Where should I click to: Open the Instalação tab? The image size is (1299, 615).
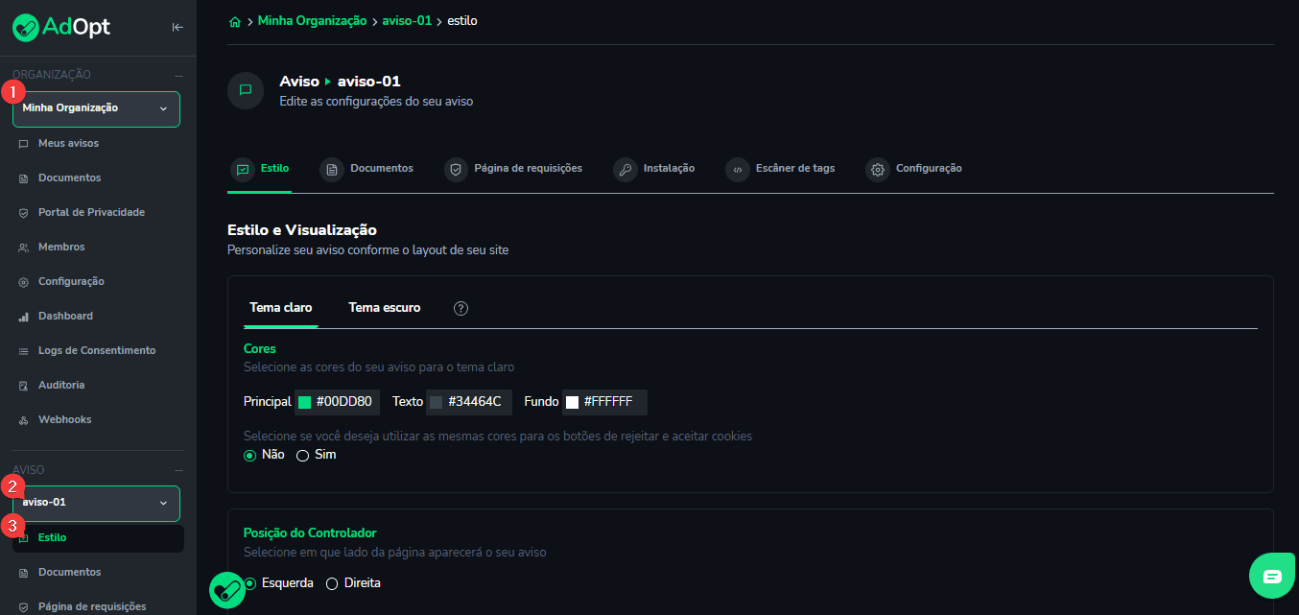(670, 169)
